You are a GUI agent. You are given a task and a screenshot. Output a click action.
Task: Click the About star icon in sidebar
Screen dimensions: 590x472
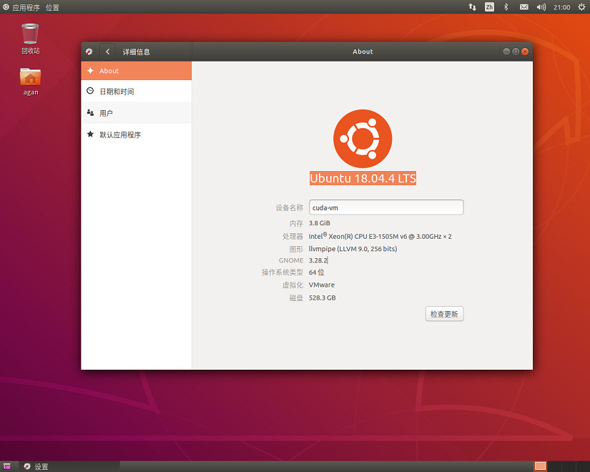pos(90,70)
